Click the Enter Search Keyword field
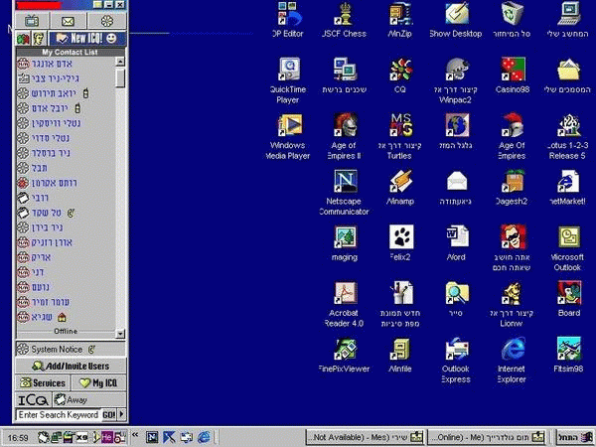The image size is (596, 447). click(x=59, y=414)
